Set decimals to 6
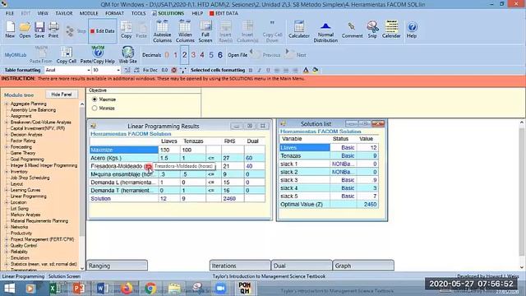526x296 pixels. pyautogui.click(x=220, y=55)
